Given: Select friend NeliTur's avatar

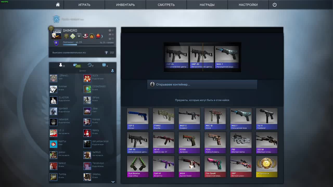Looking at the screenshot, I should coord(53,144).
